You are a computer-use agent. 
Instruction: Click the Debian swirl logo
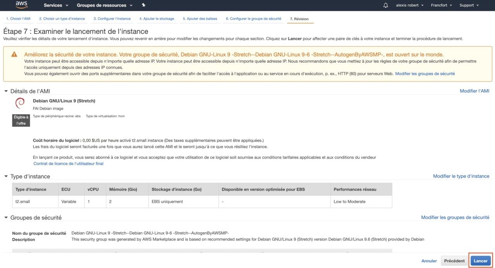click(20, 103)
